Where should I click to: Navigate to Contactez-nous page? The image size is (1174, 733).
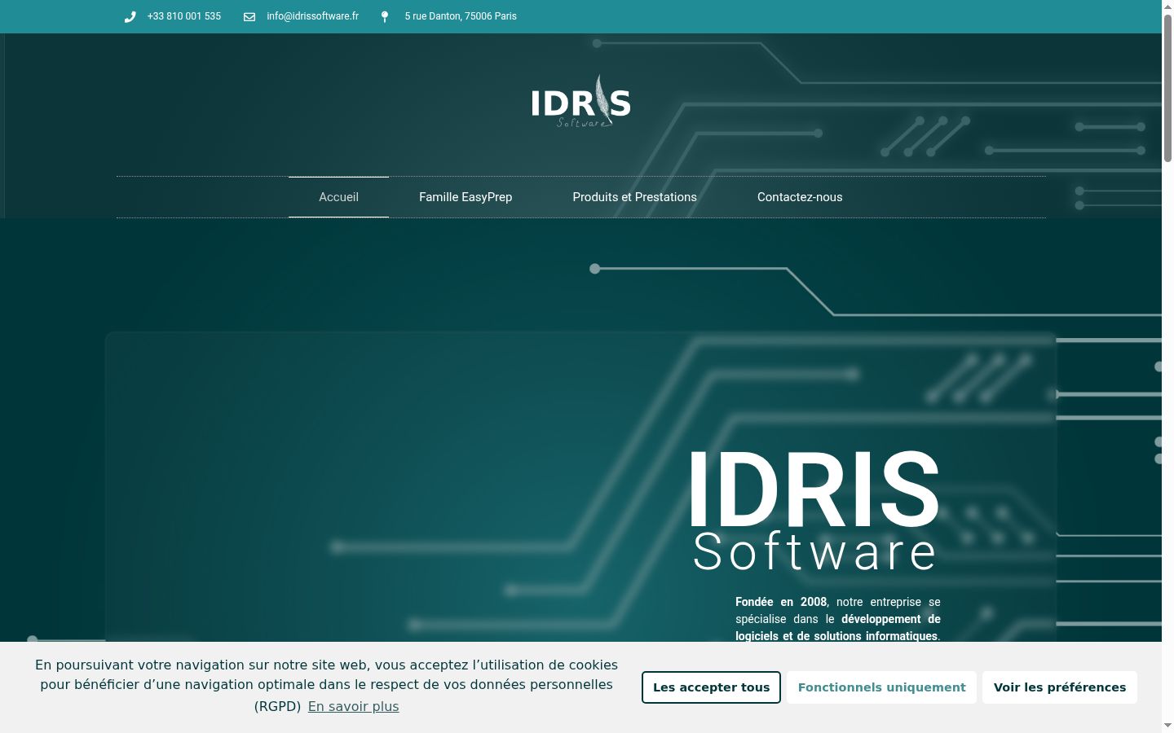pos(800,197)
